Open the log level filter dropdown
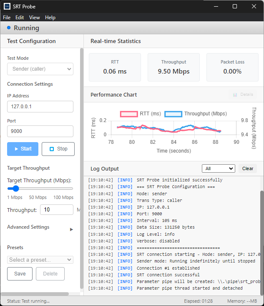Image resolution: width=264 pixels, height=306 pixels. [219, 168]
